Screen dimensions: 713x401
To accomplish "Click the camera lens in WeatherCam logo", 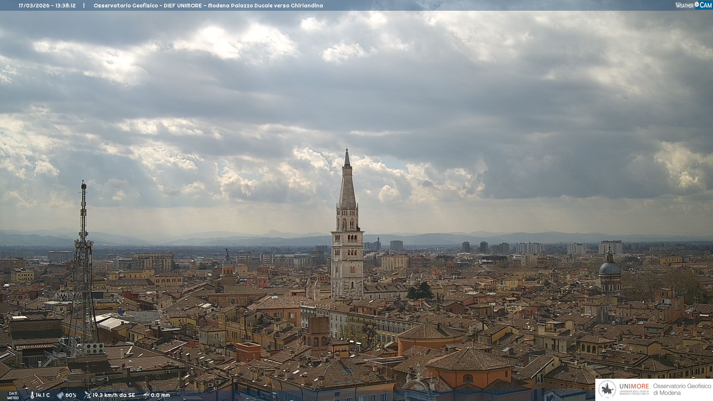I will click(x=697, y=4).
